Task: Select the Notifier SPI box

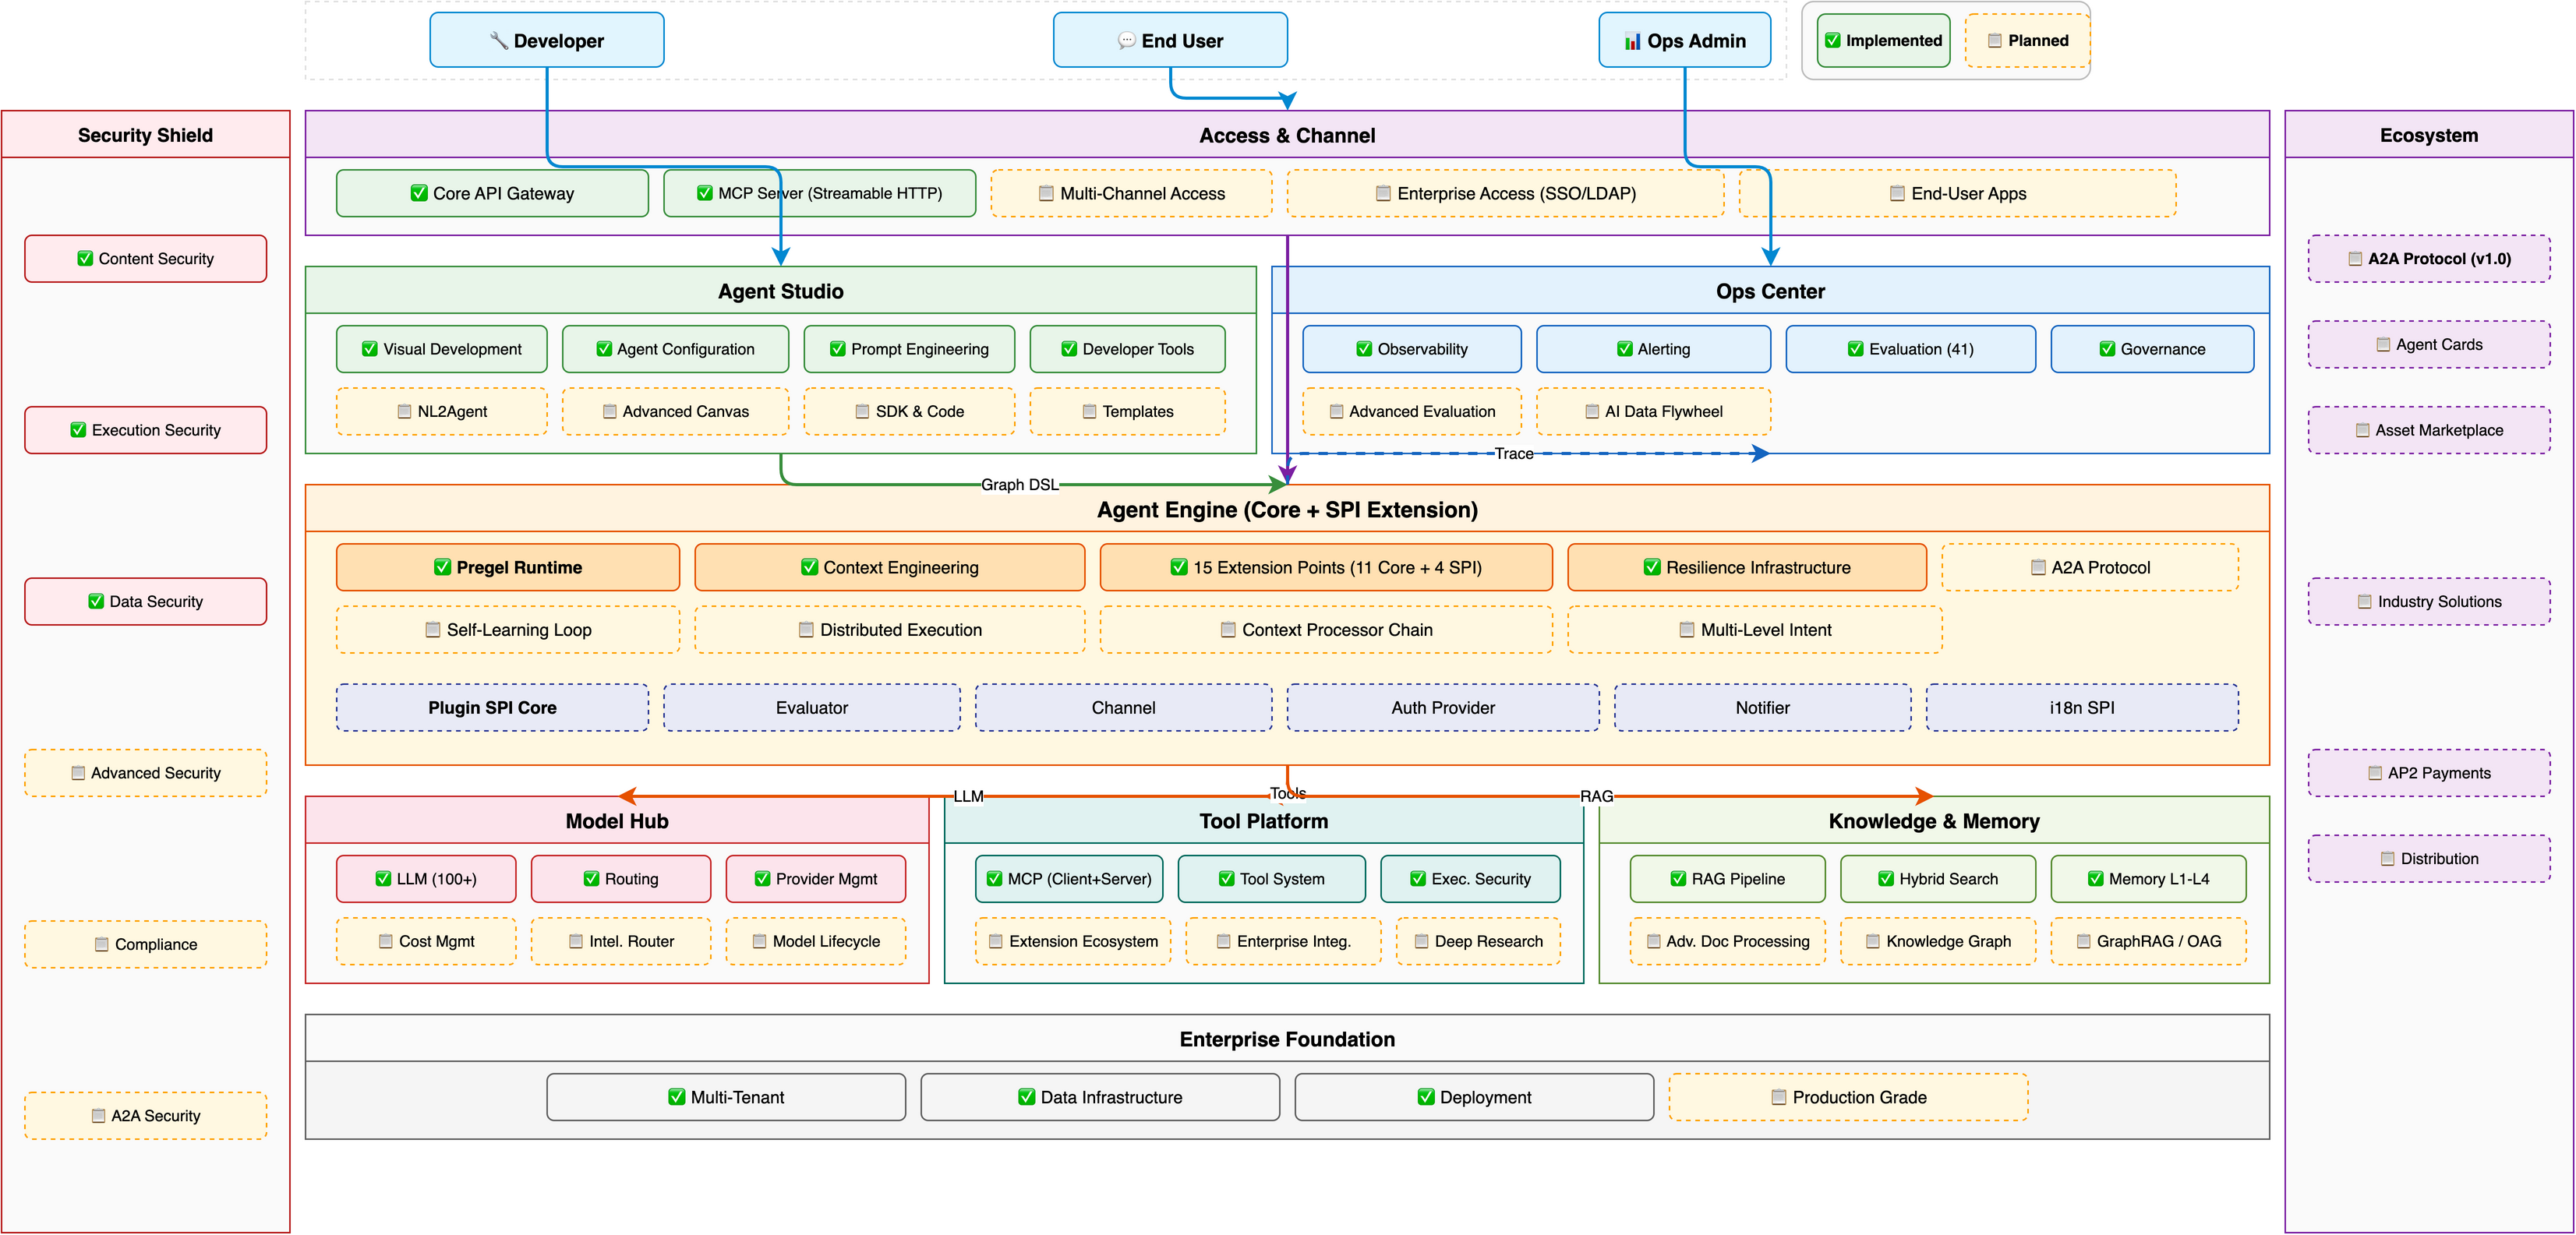Action: [1763, 707]
